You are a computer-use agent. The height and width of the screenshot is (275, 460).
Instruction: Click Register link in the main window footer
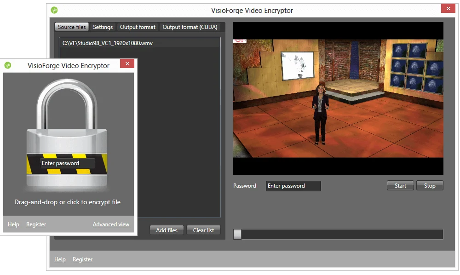click(x=82, y=259)
